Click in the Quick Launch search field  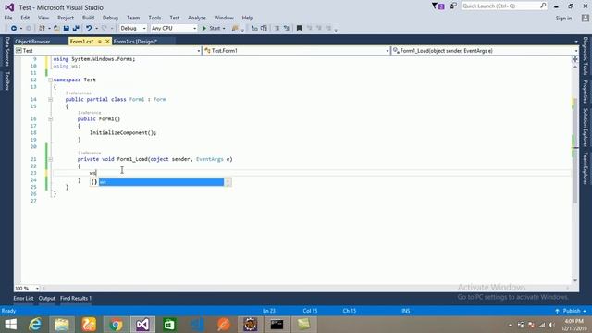point(503,6)
